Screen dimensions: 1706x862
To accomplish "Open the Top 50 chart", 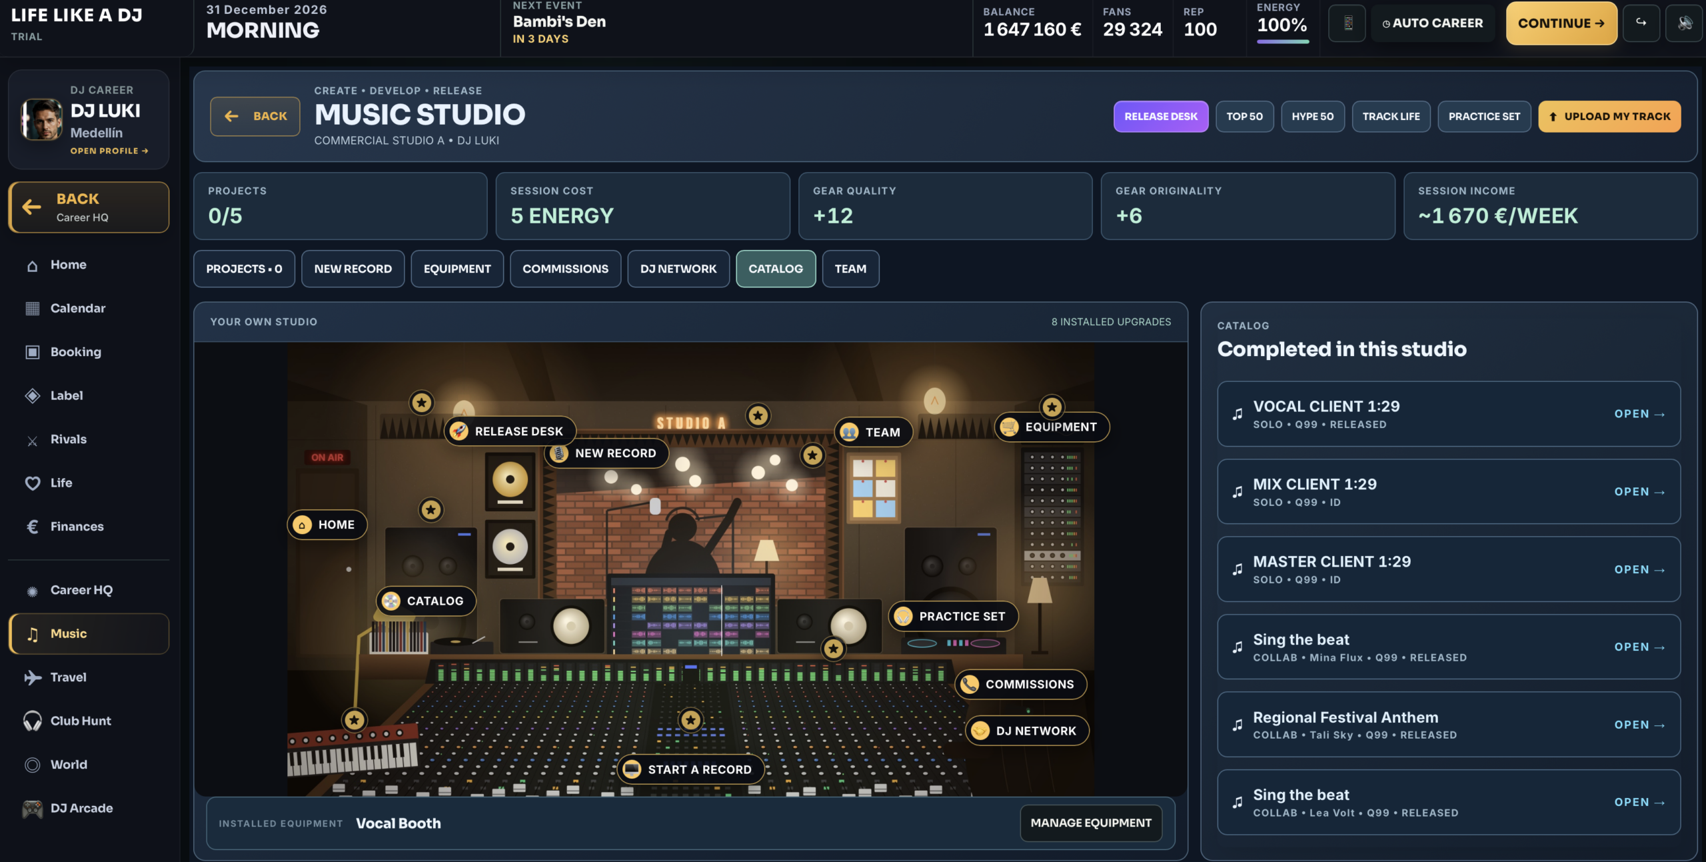I will point(1244,117).
